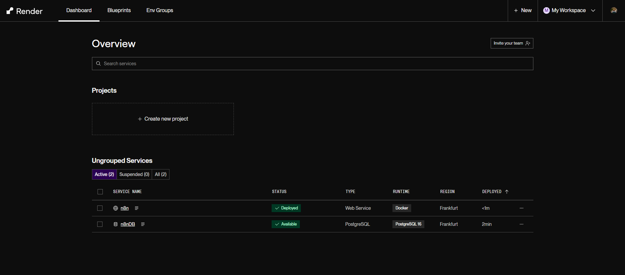Show Active (2) services
This screenshot has height=275, width=625.
pos(104,174)
